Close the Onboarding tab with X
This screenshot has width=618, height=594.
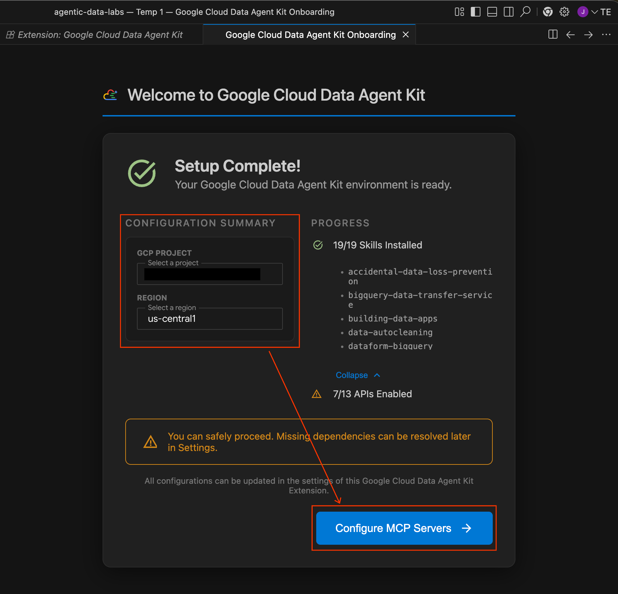pos(406,35)
